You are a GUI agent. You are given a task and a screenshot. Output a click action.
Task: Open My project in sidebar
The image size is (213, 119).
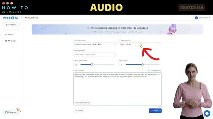pyautogui.click(x=11, y=41)
